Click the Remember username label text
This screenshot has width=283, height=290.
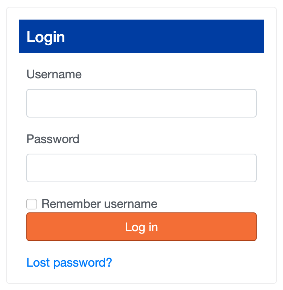point(99,204)
